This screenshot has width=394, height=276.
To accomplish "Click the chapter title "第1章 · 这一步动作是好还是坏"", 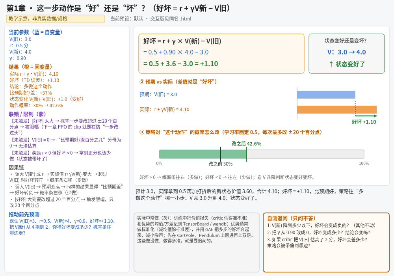I will [x=118, y=8].
